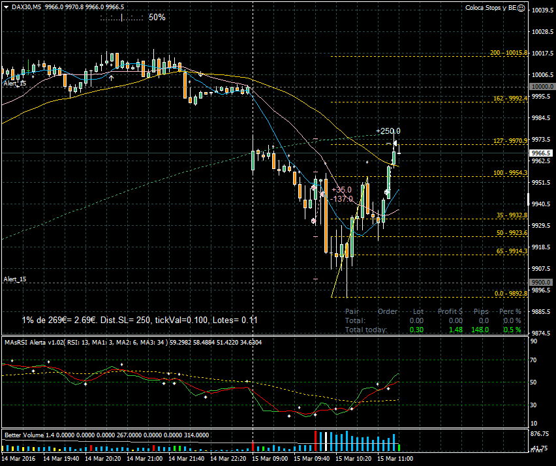The height and width of the screenshot is (466, 556).
Task: Click the Total today row in stats
Action: (365, 330)
